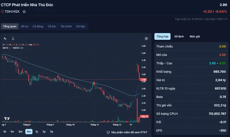
Task: Open the Tài chính tab
Action: point(66,26)
